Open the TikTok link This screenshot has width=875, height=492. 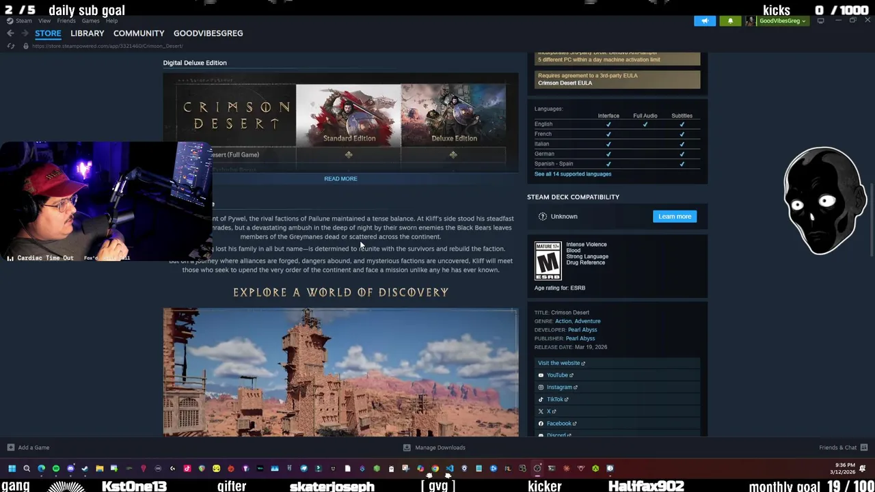pyautogui.click(x=554, y=399)
